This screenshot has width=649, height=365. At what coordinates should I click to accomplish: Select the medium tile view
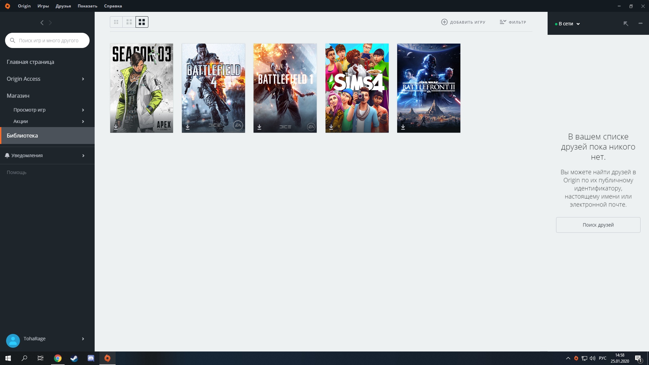coord(129,22)
